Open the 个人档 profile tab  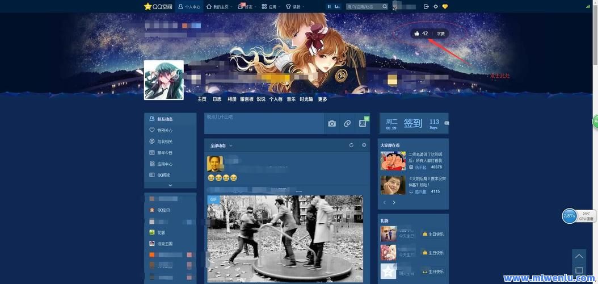(276, 99)
